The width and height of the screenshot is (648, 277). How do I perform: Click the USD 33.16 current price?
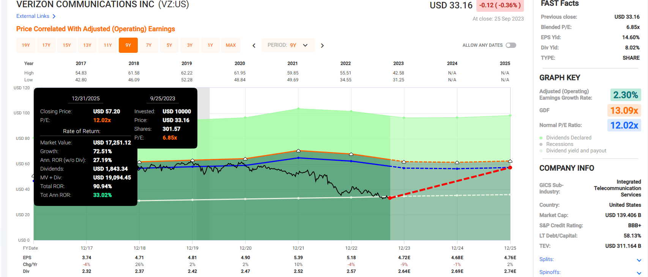tap(451, 5)
